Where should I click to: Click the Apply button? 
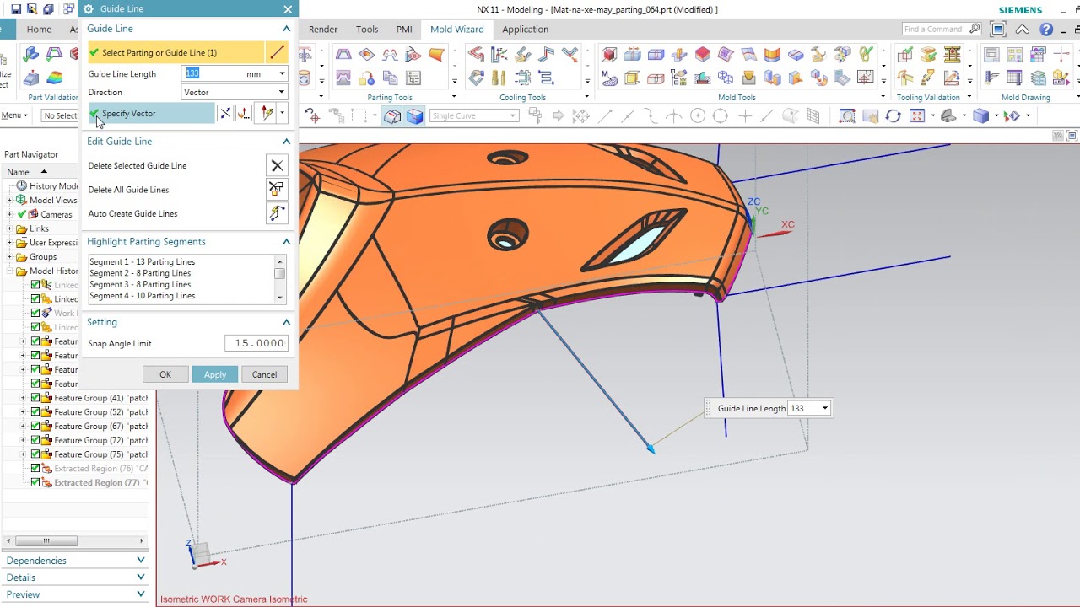[215, 374]
